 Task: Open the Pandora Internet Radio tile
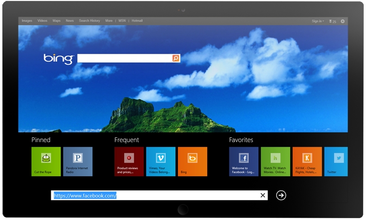(78, 162)
